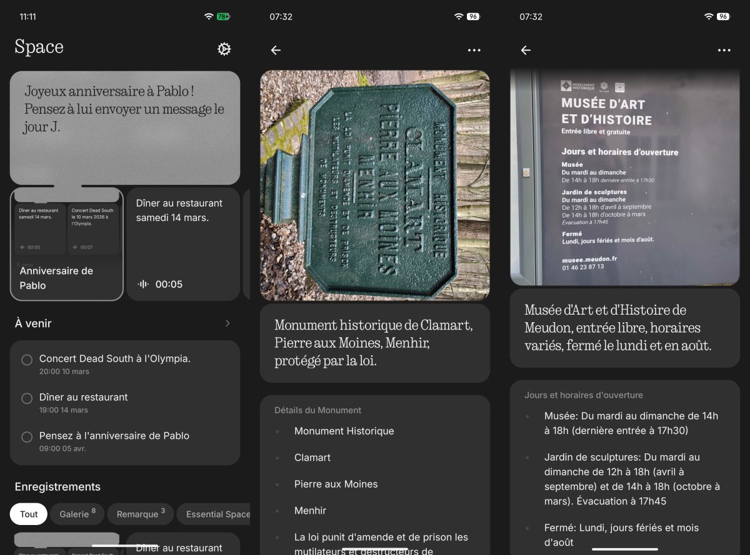View the Musée d'Art et d'Histoire photo
This screenshot has width=750, height=555.
pyautogui.click(x=624, y=177)
